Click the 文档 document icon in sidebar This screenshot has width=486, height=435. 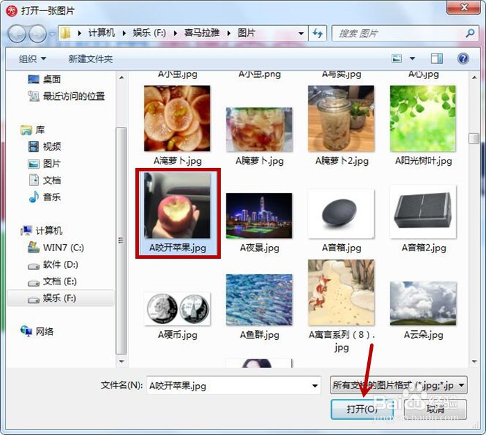tap(33, 180)
